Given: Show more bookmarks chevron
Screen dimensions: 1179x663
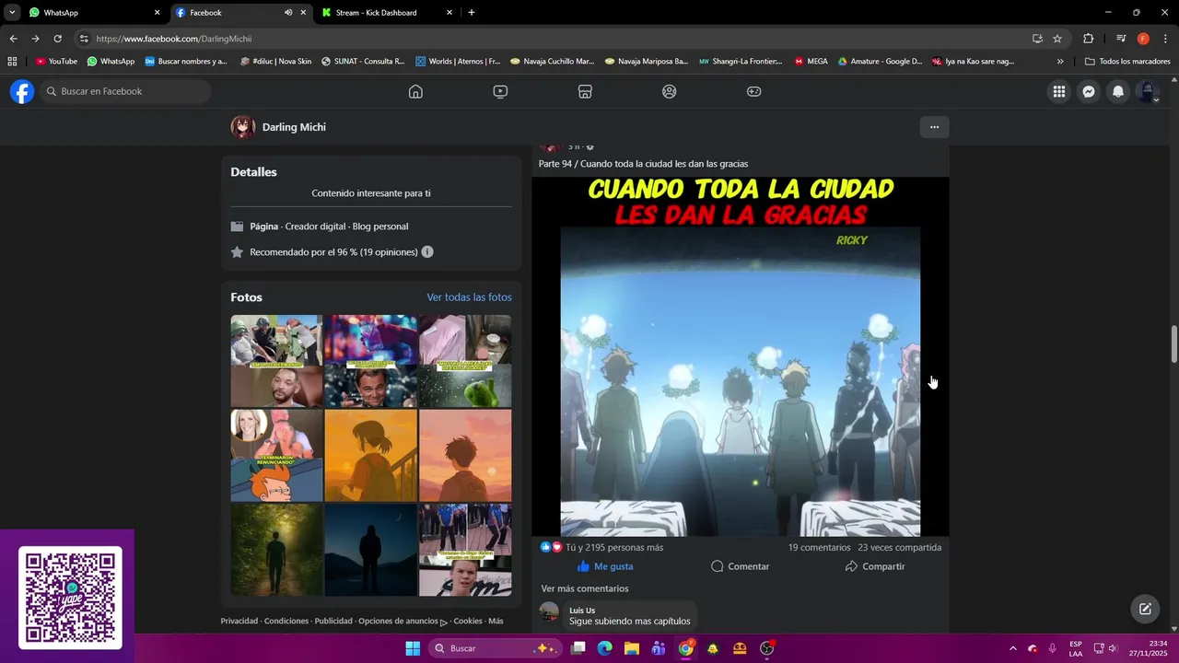Looking at the screenshot, I should pos(1060,62).
